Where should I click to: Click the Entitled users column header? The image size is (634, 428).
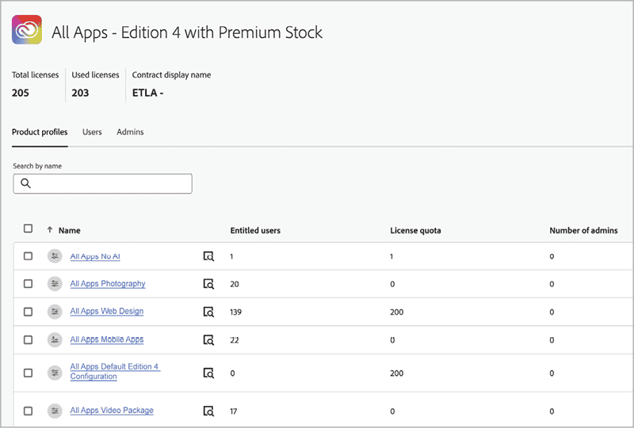(x=255, y=230)
